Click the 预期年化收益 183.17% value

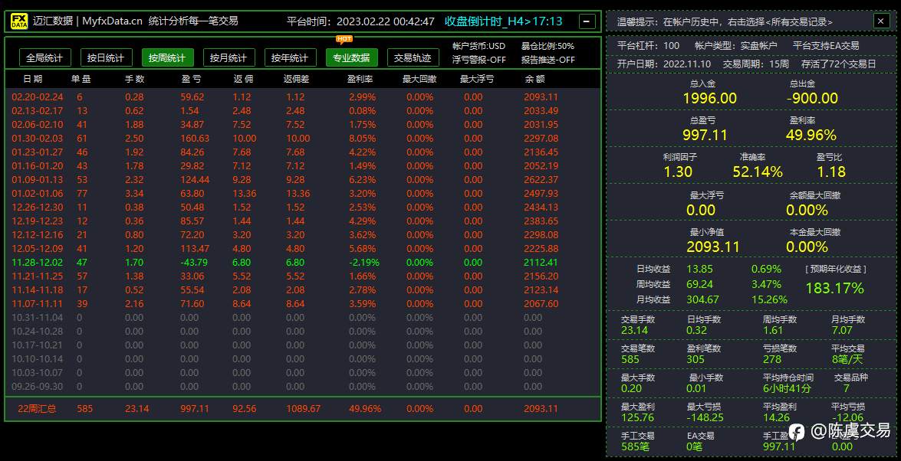tap(835, 288)
